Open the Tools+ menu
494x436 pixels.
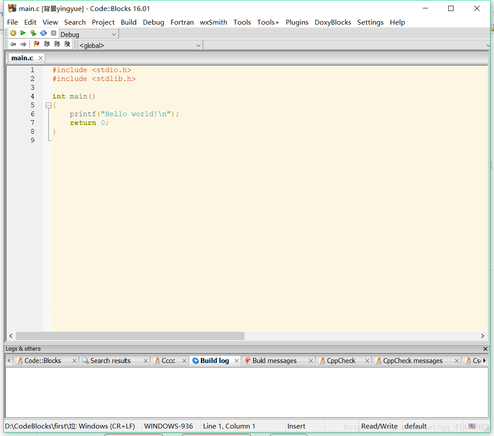(x=268, y=22)
